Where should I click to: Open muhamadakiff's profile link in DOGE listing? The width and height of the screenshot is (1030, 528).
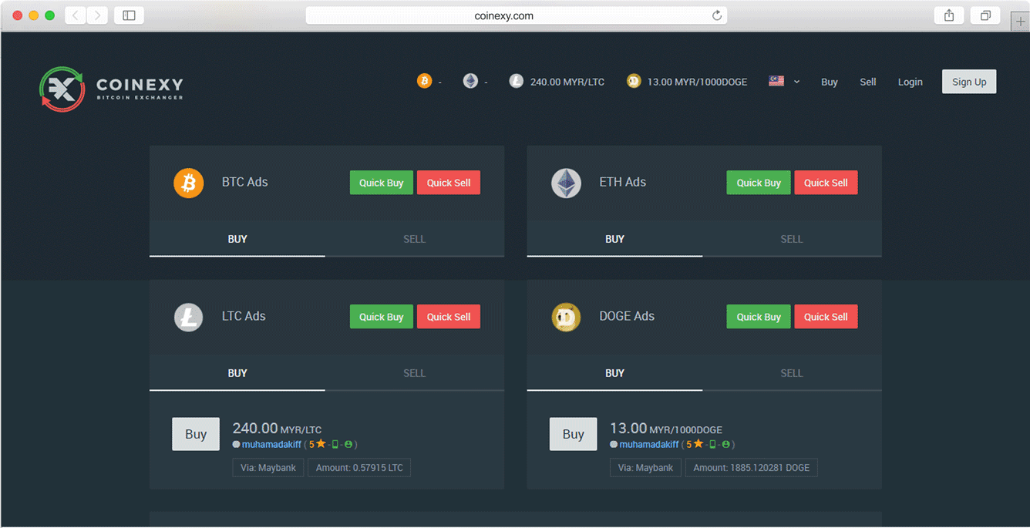(648, 445)
